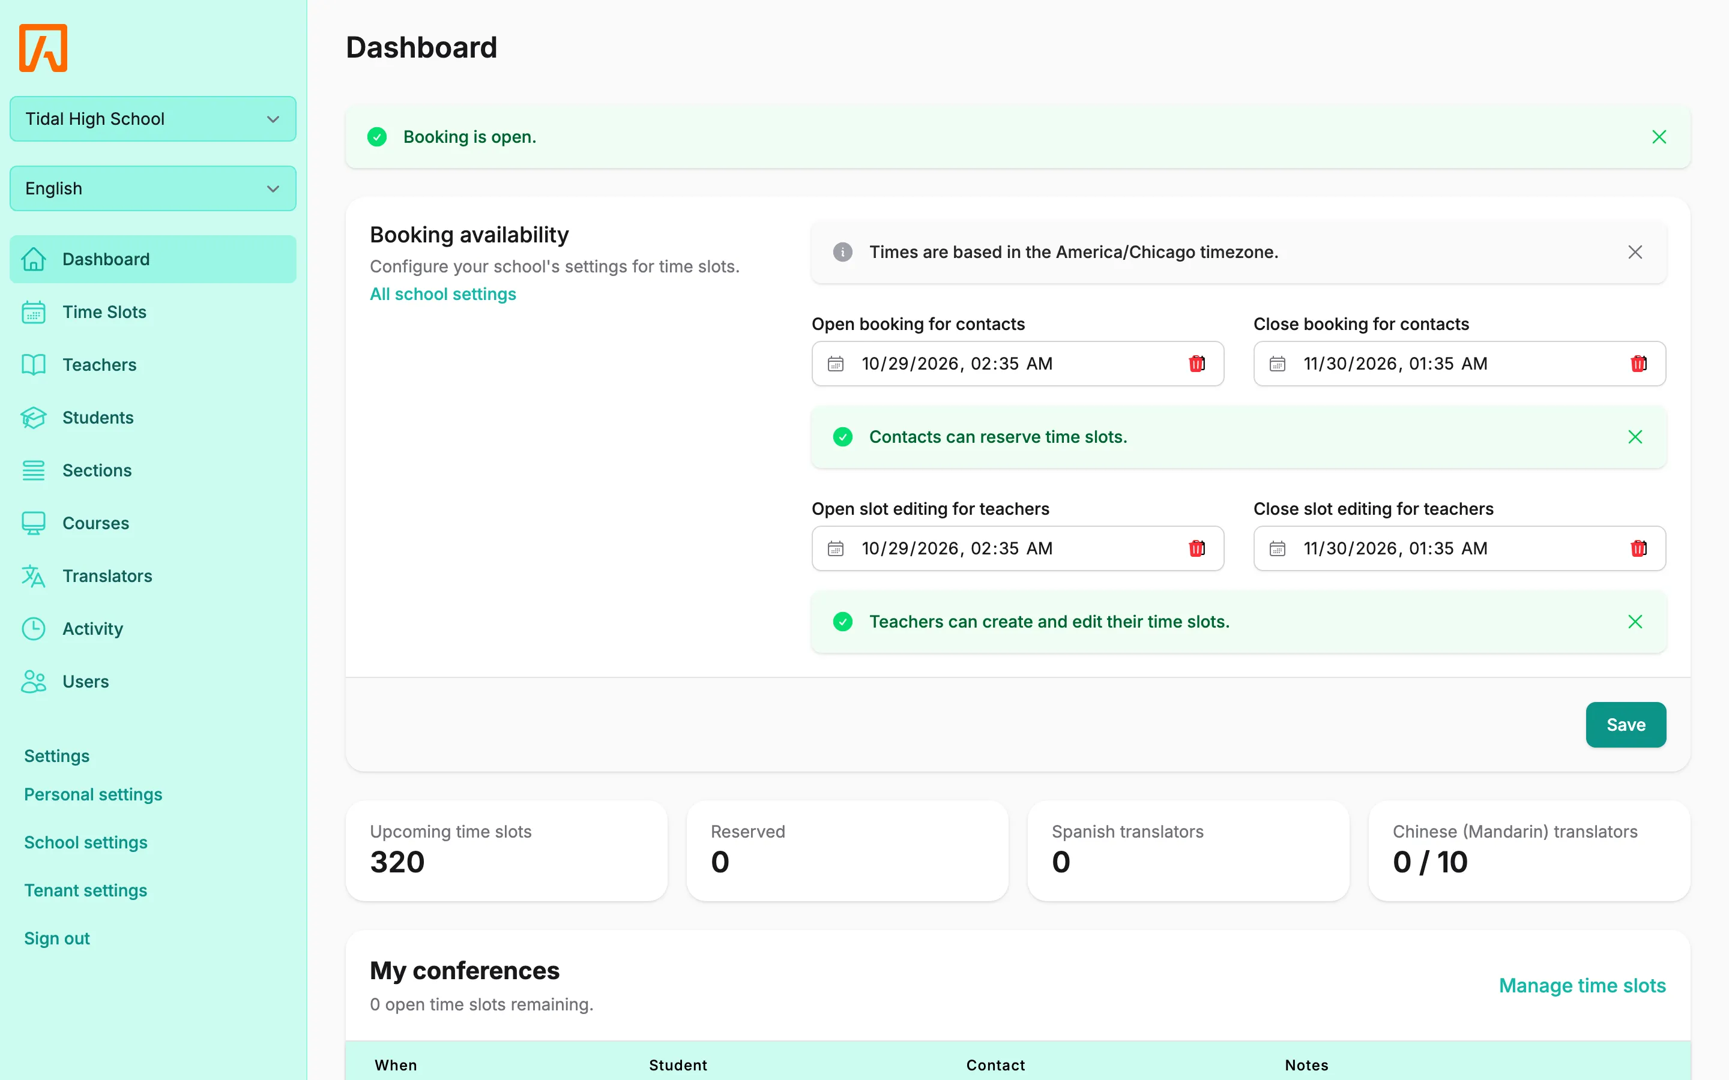Click the Courses monitor icon
The image size is (1729, 1080).
(x=34, y=524)
